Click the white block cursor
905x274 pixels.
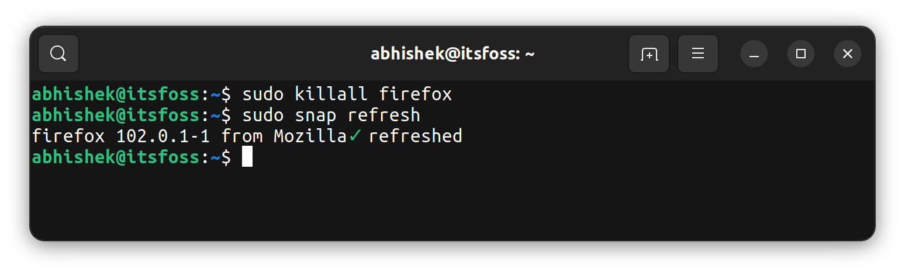(x=247, y=157)
